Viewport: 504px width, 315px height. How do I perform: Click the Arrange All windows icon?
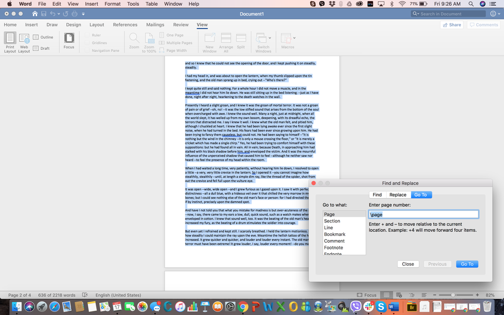[226, 41]
